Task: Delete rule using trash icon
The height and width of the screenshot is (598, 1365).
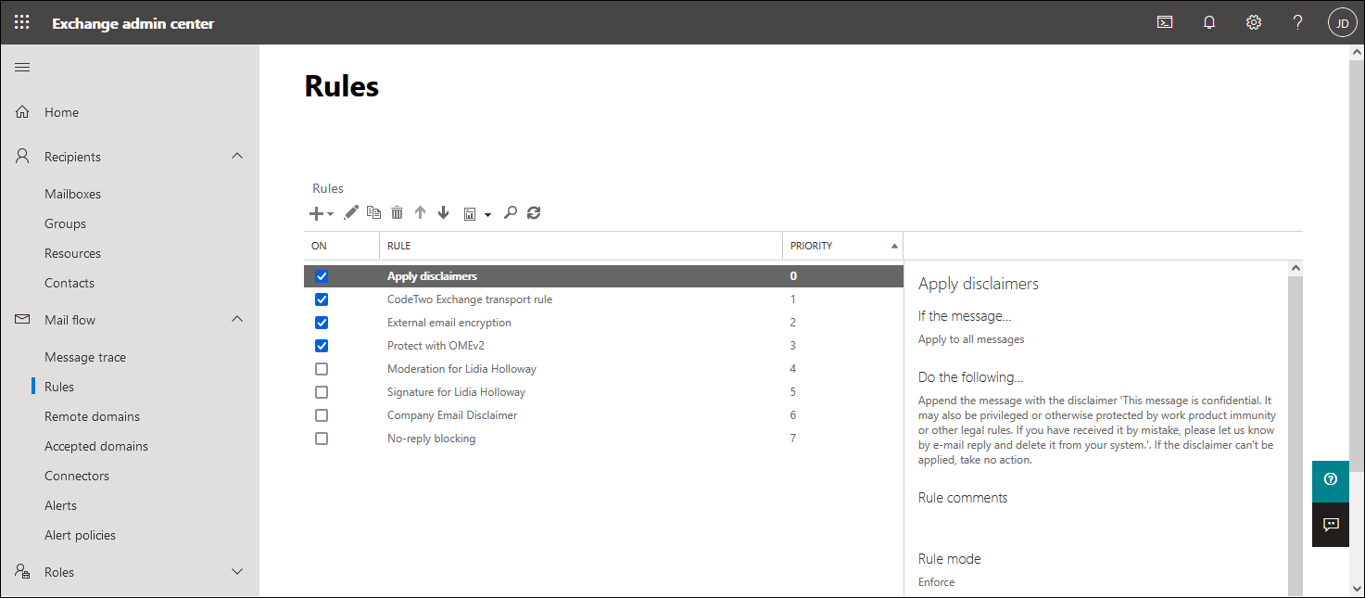Action: click(397, 213)
